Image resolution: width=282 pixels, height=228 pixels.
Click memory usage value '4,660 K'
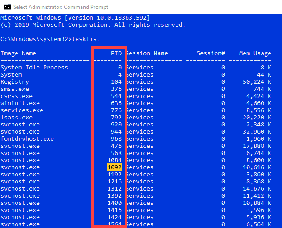click(259, 103)
